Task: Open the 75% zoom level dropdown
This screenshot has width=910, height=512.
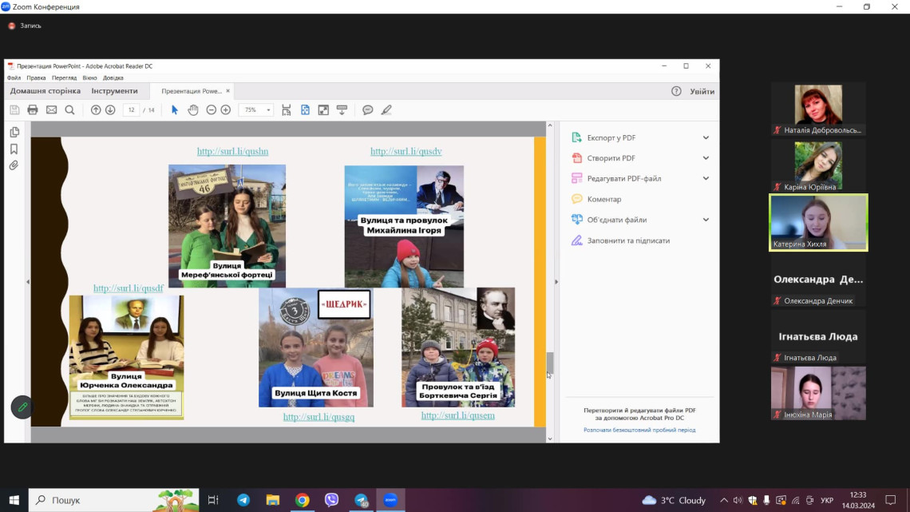Action: point(268,110)
